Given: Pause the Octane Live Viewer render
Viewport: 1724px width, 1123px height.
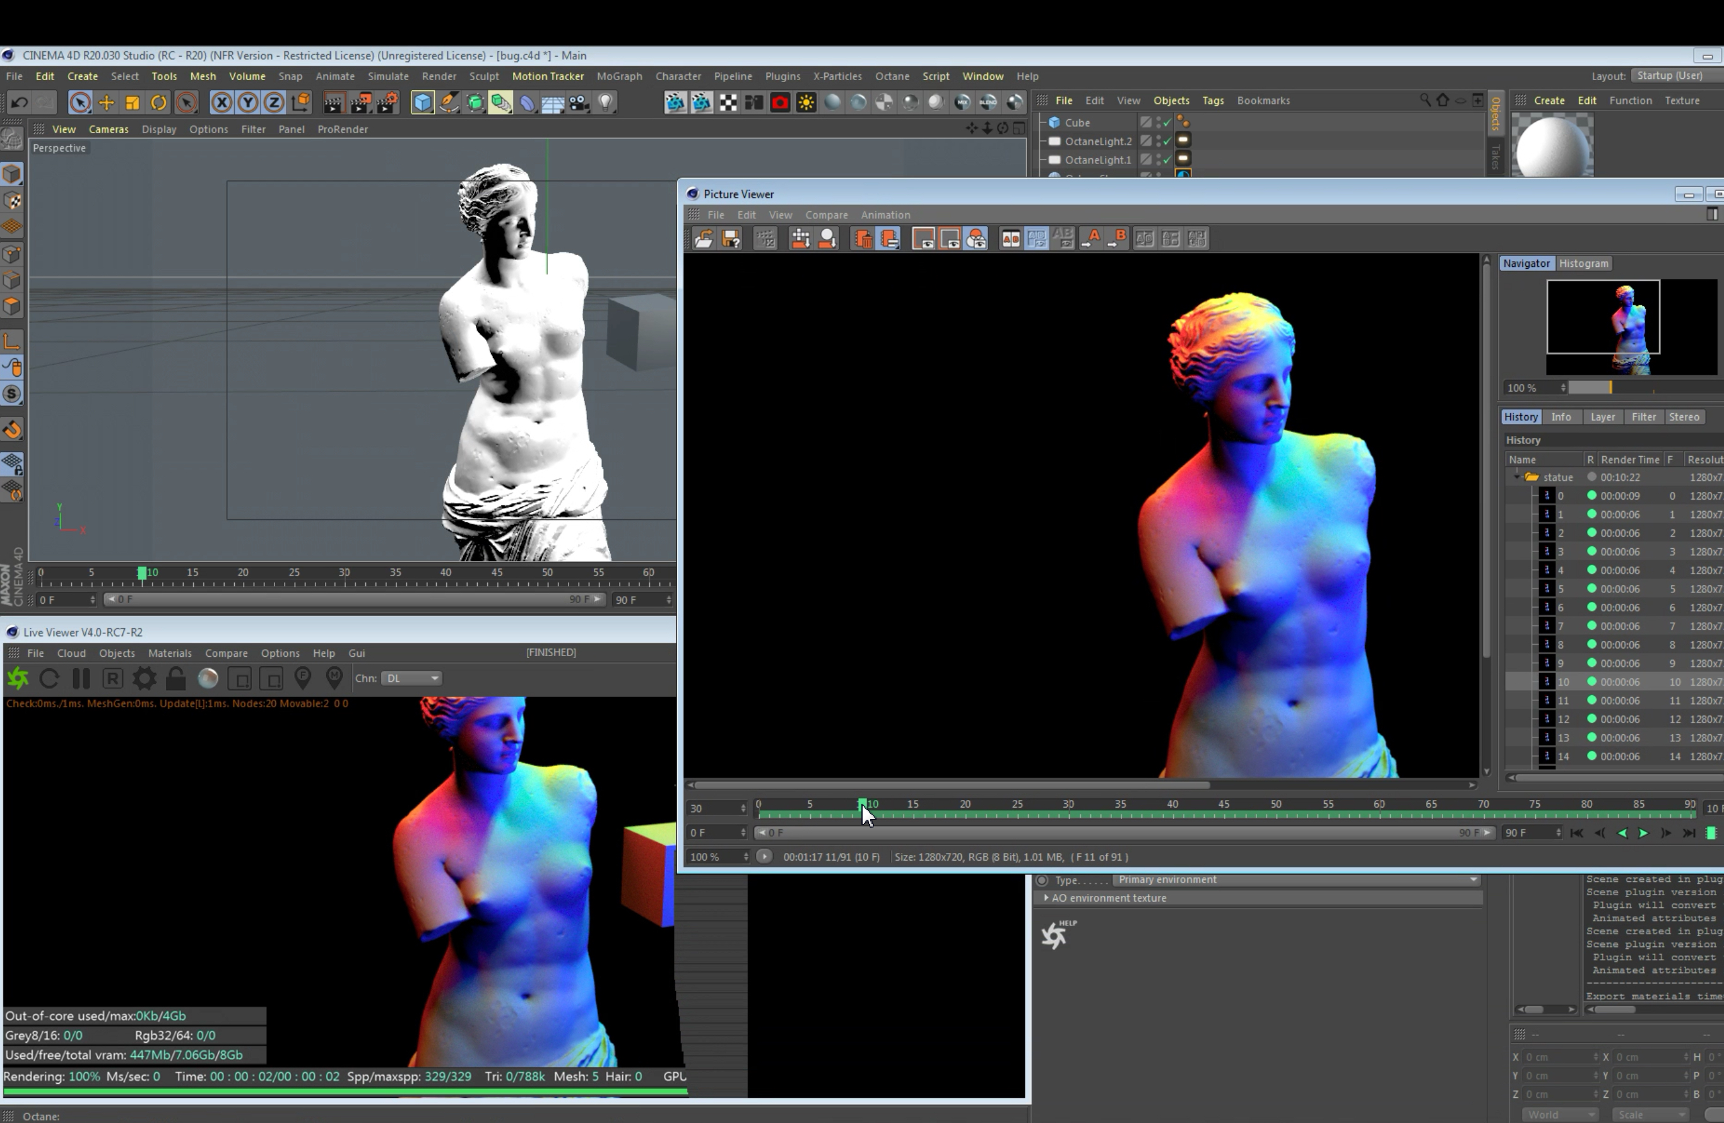Looking at the screenshot, I should (x=81, y=678).
